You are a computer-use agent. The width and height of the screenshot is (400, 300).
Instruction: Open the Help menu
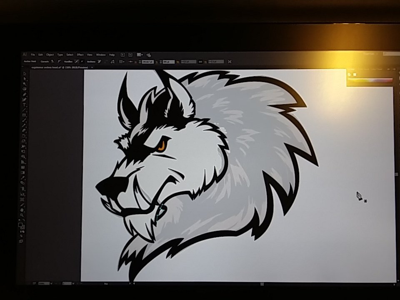click(x=112, y=55)
